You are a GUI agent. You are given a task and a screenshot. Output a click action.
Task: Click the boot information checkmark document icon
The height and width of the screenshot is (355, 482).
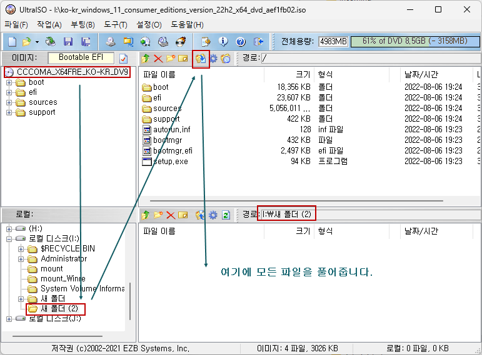click(x=123, y=58)
